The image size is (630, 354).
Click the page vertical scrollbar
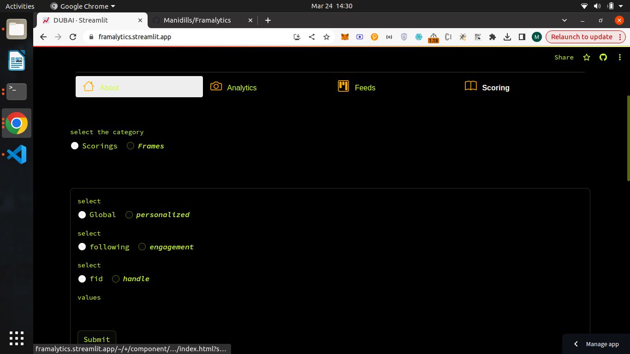(x=628, y=138)
